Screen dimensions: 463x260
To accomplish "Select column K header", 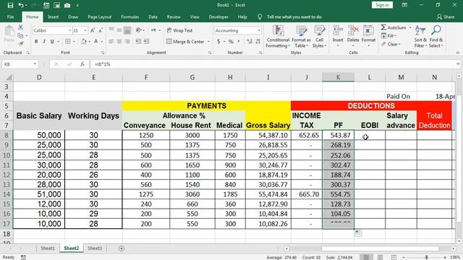I will click(x=338, y=77).
